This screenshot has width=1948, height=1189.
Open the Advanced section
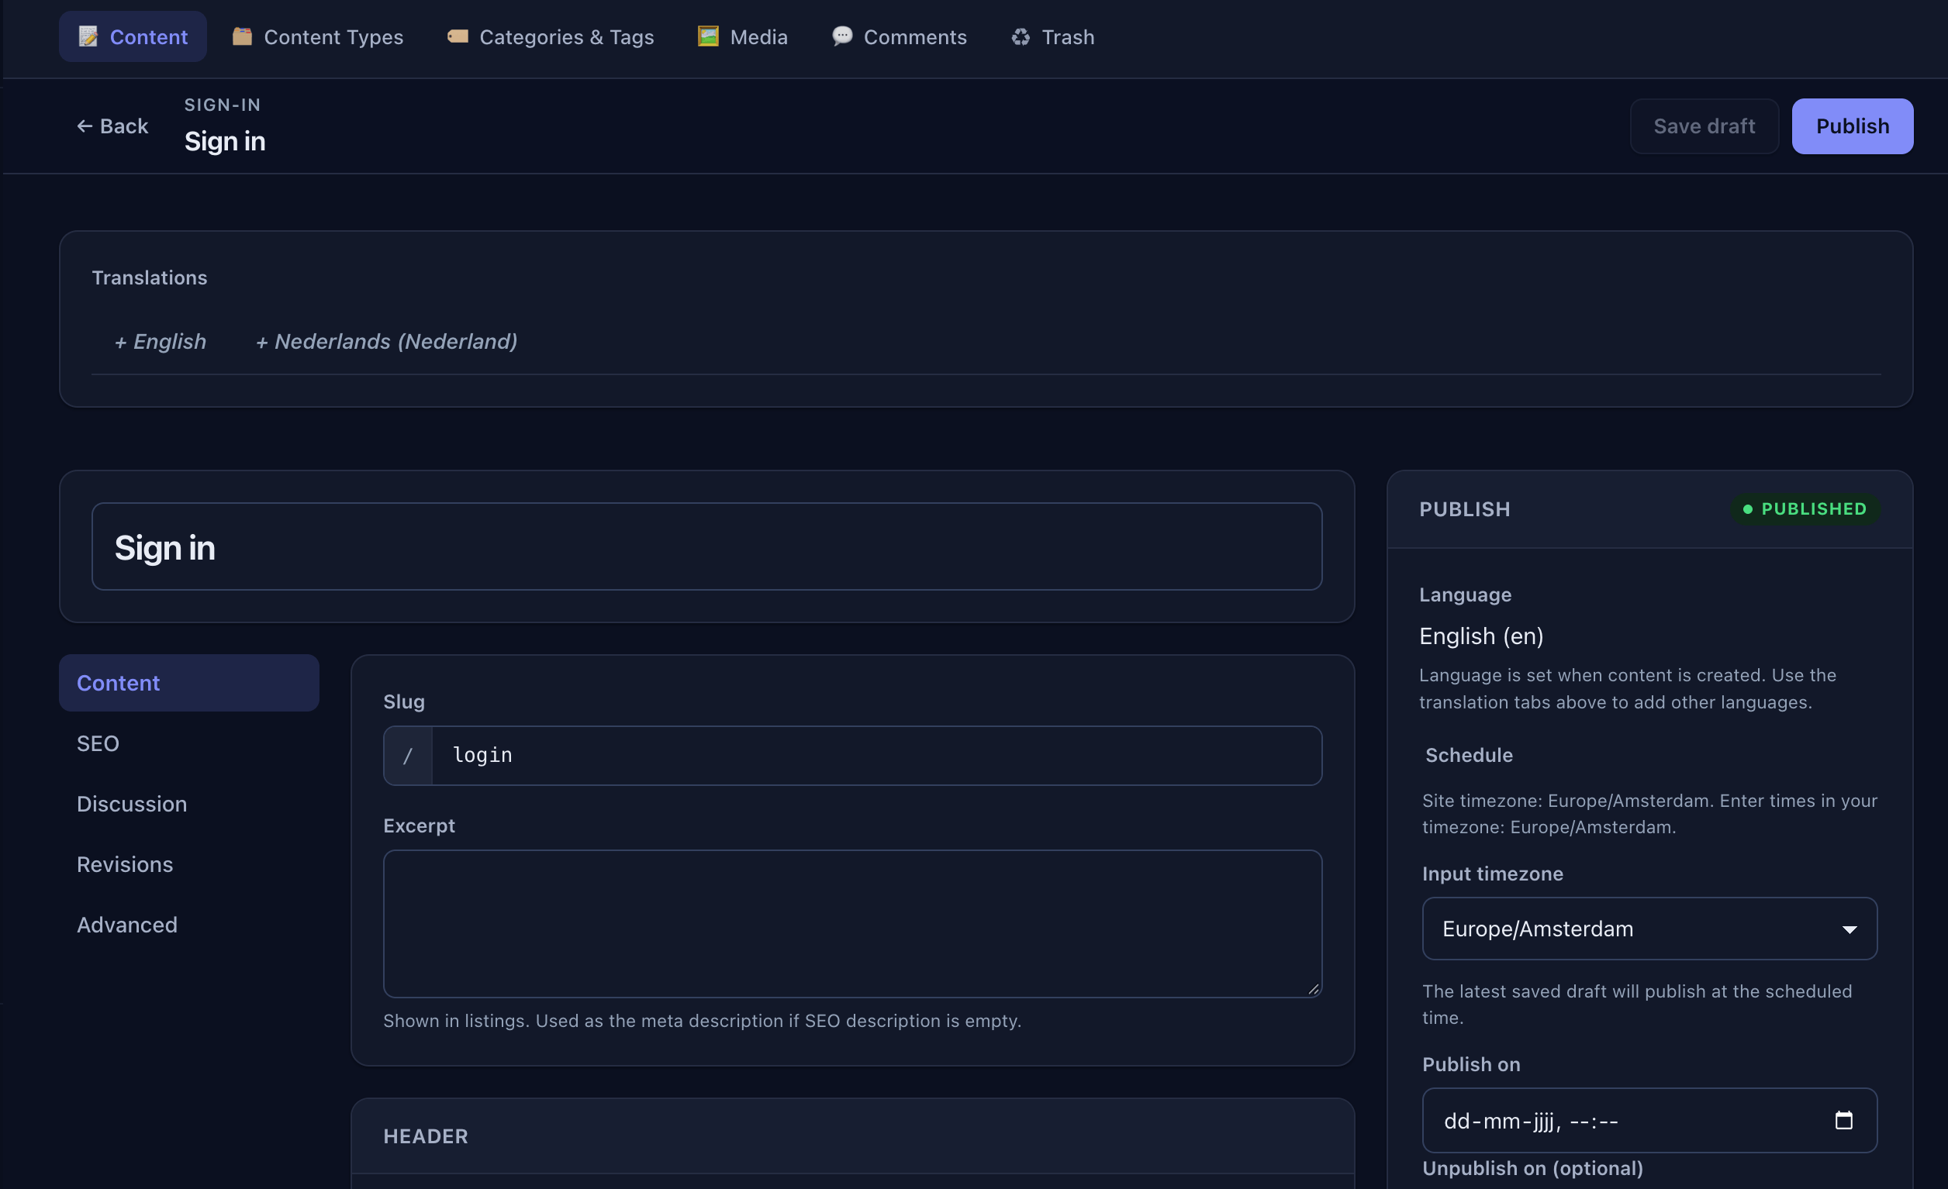(x=189, y=925)
